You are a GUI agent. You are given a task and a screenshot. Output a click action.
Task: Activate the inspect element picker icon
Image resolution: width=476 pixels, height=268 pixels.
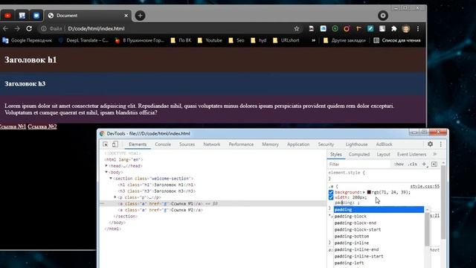point(106,144)
